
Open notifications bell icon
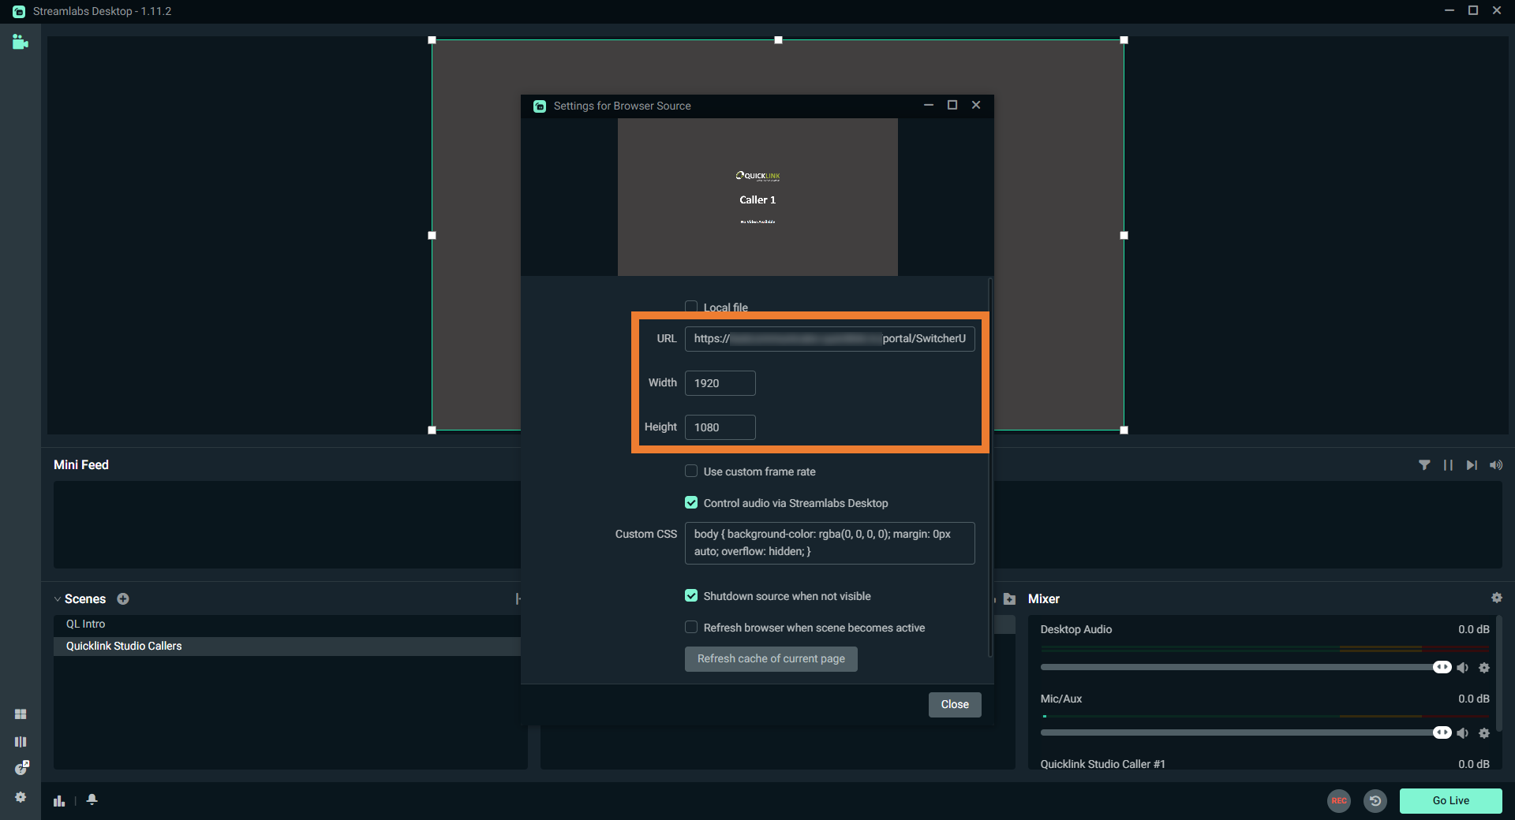[x=92, y=799]
